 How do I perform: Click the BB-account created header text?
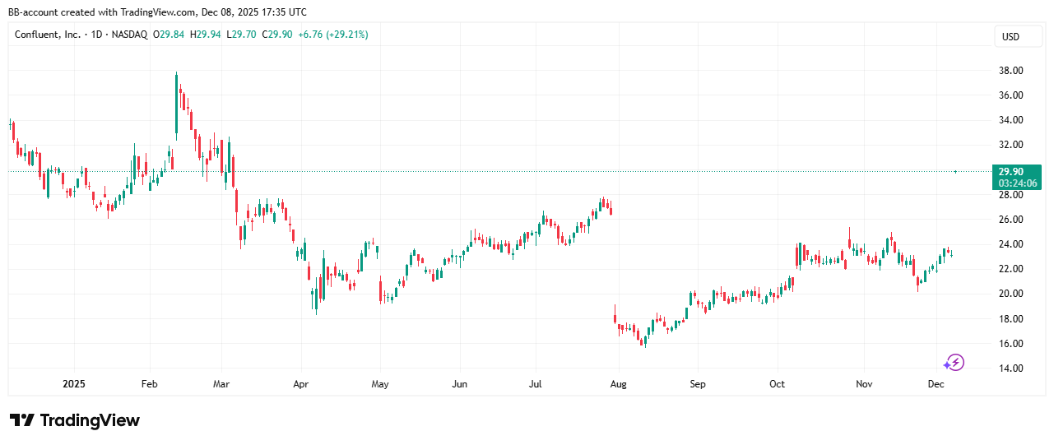(157, 12)
